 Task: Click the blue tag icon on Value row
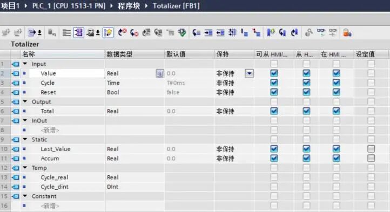16,73
